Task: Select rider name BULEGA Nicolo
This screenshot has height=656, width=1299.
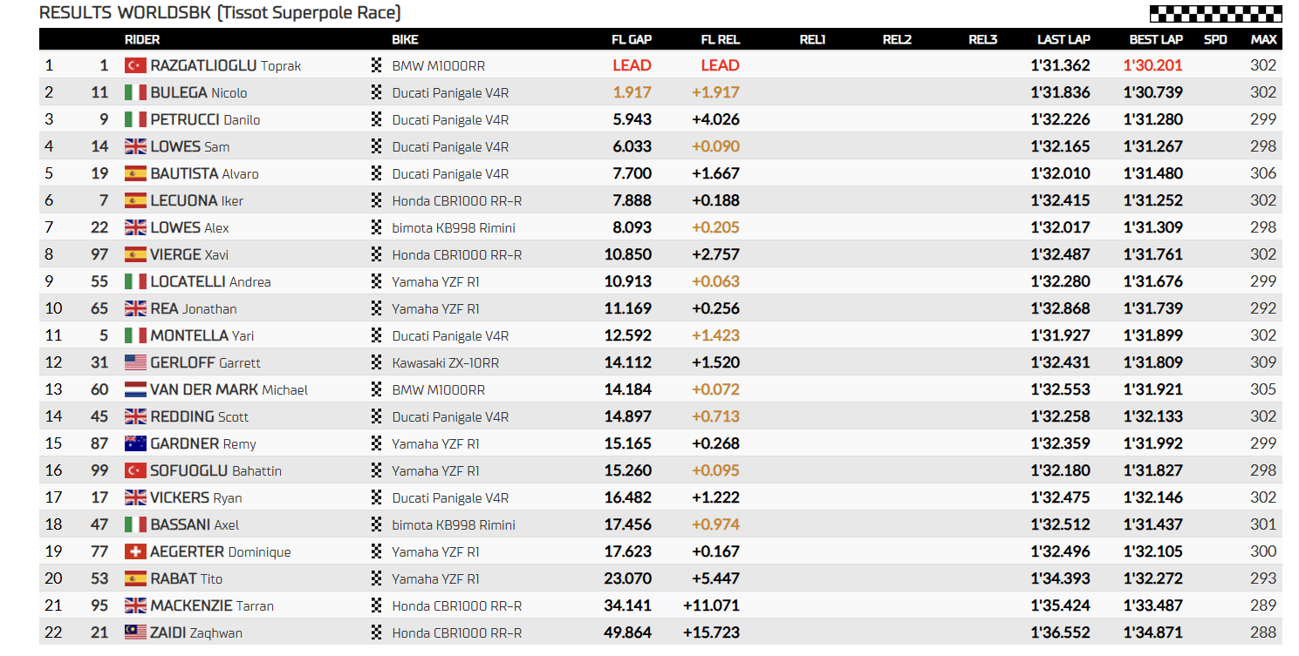Action: [x=199, y=92]
